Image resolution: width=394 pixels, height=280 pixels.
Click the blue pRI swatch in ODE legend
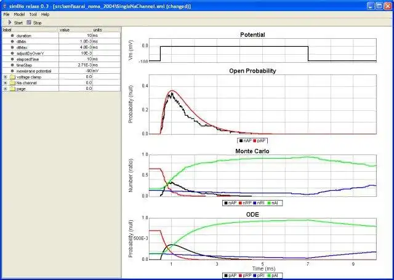point(255,276)
